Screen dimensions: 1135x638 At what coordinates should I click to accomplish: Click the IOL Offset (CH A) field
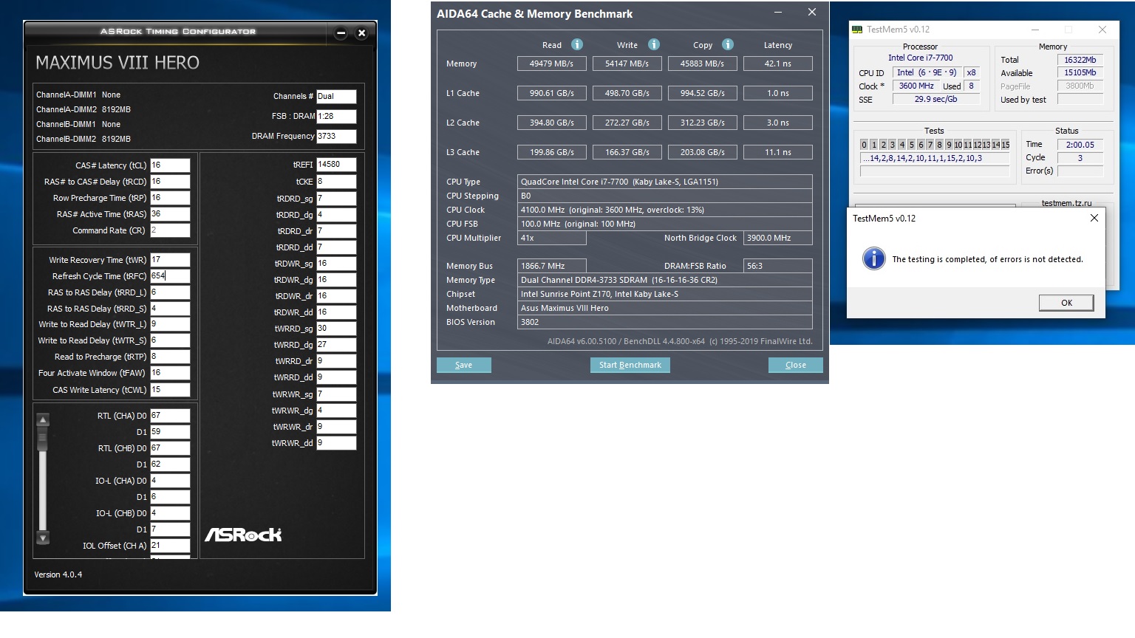170,546
